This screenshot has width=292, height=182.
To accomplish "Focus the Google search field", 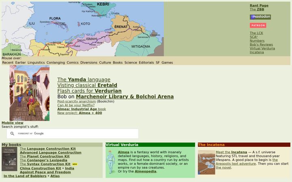I will pos(73,133).
